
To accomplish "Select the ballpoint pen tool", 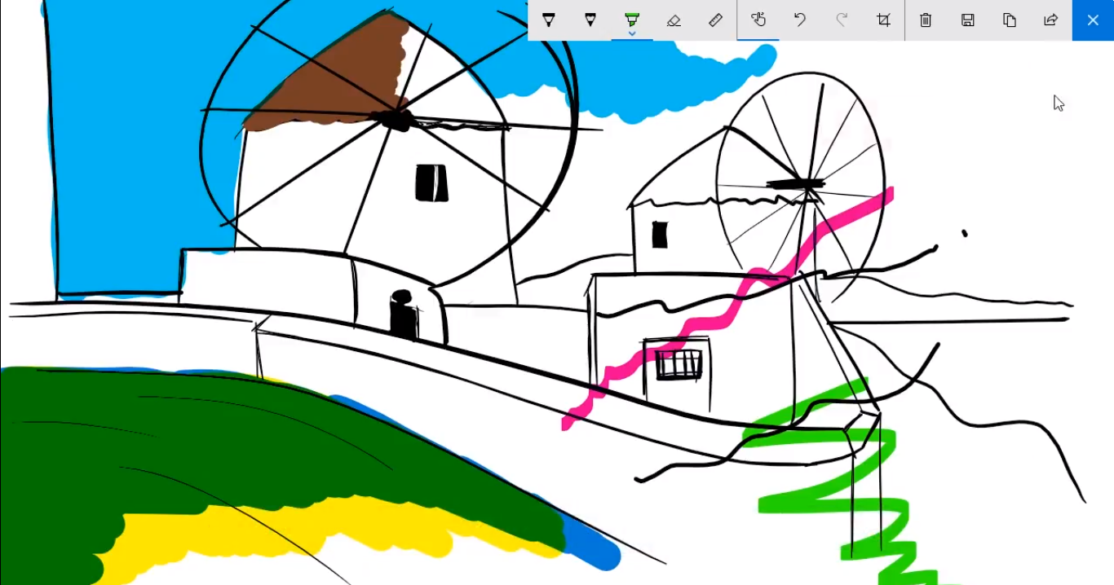I will point(549,20).
